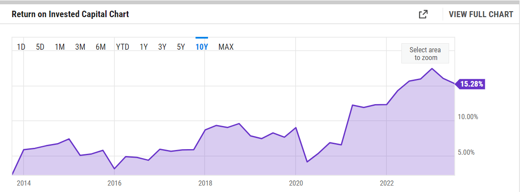Click the 2020 label on time axis
The height and width of the screenshot is (192, 520).
(x=296, y=183)
